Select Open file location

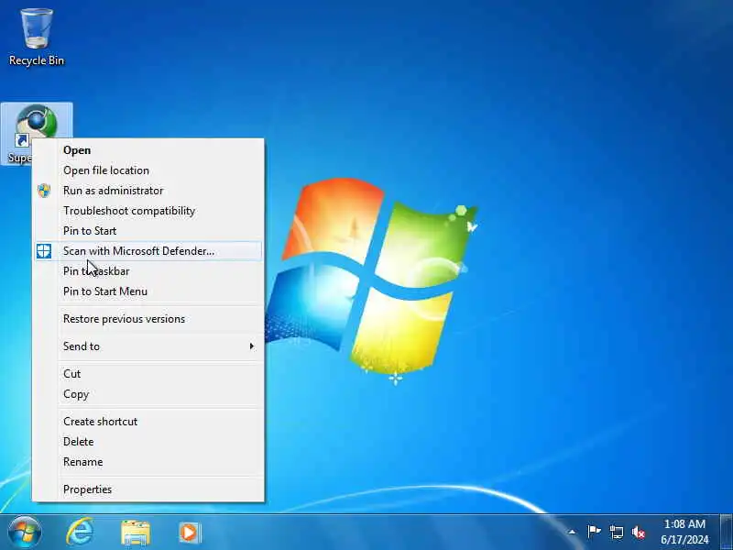click(x=148, y=170)
